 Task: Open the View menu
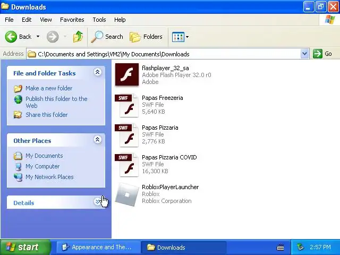pyautogui.click(x=46, y=20)
